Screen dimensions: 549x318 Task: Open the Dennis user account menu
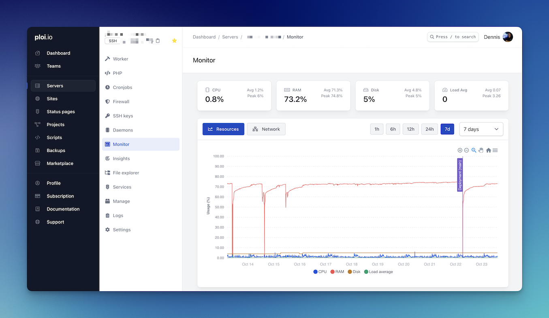[x=498, y=37]
